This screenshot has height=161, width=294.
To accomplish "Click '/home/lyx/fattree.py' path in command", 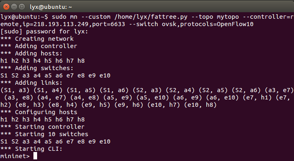I will (151, 17).
